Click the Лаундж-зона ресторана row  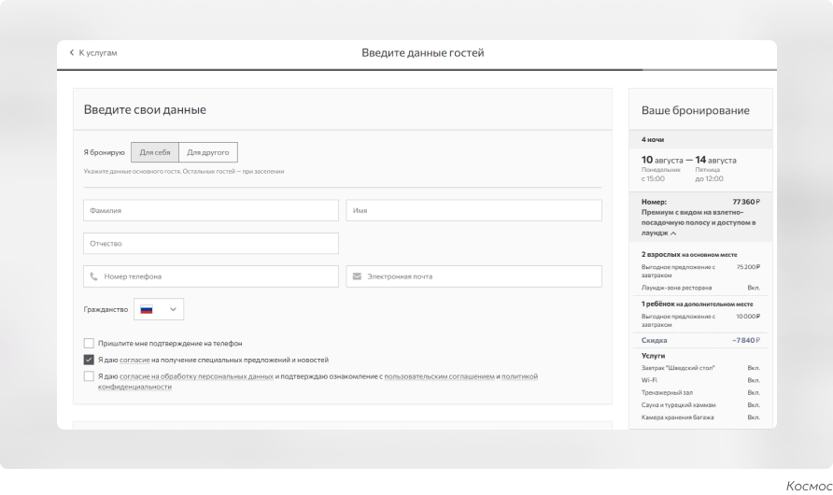(700, 288)
